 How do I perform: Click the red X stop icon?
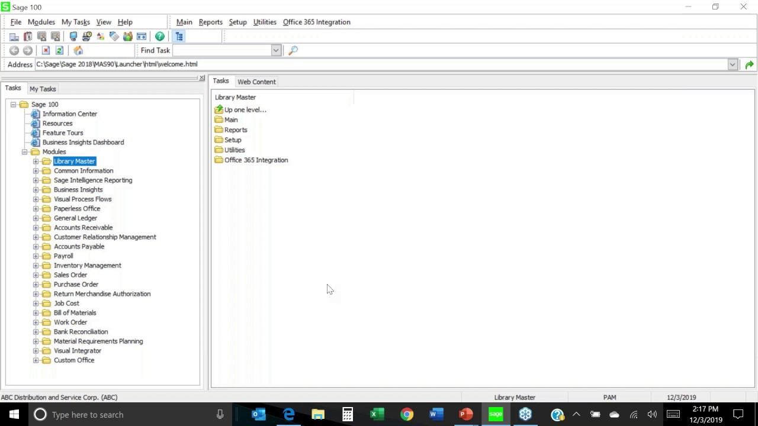coord(46,51)
